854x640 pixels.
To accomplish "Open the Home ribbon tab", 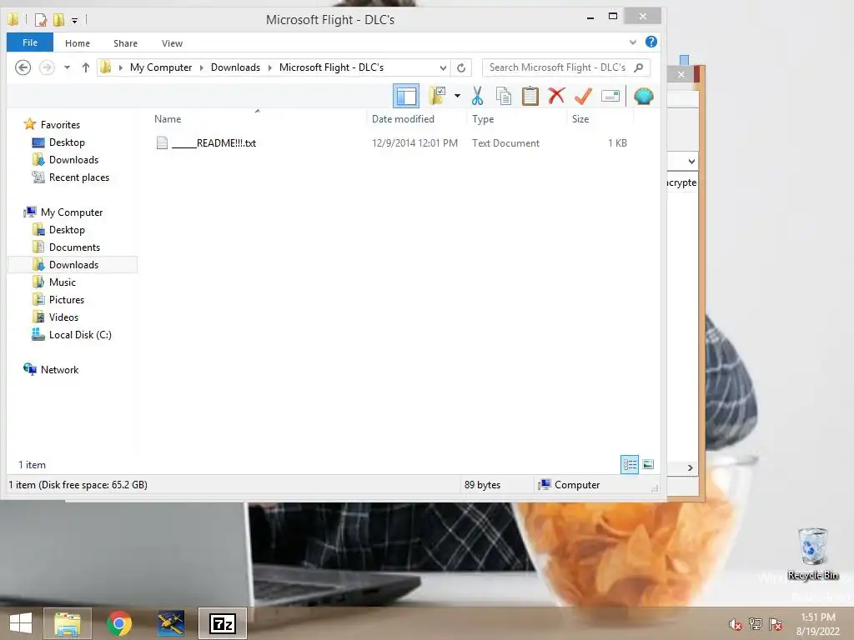I will tap(78, 43).
